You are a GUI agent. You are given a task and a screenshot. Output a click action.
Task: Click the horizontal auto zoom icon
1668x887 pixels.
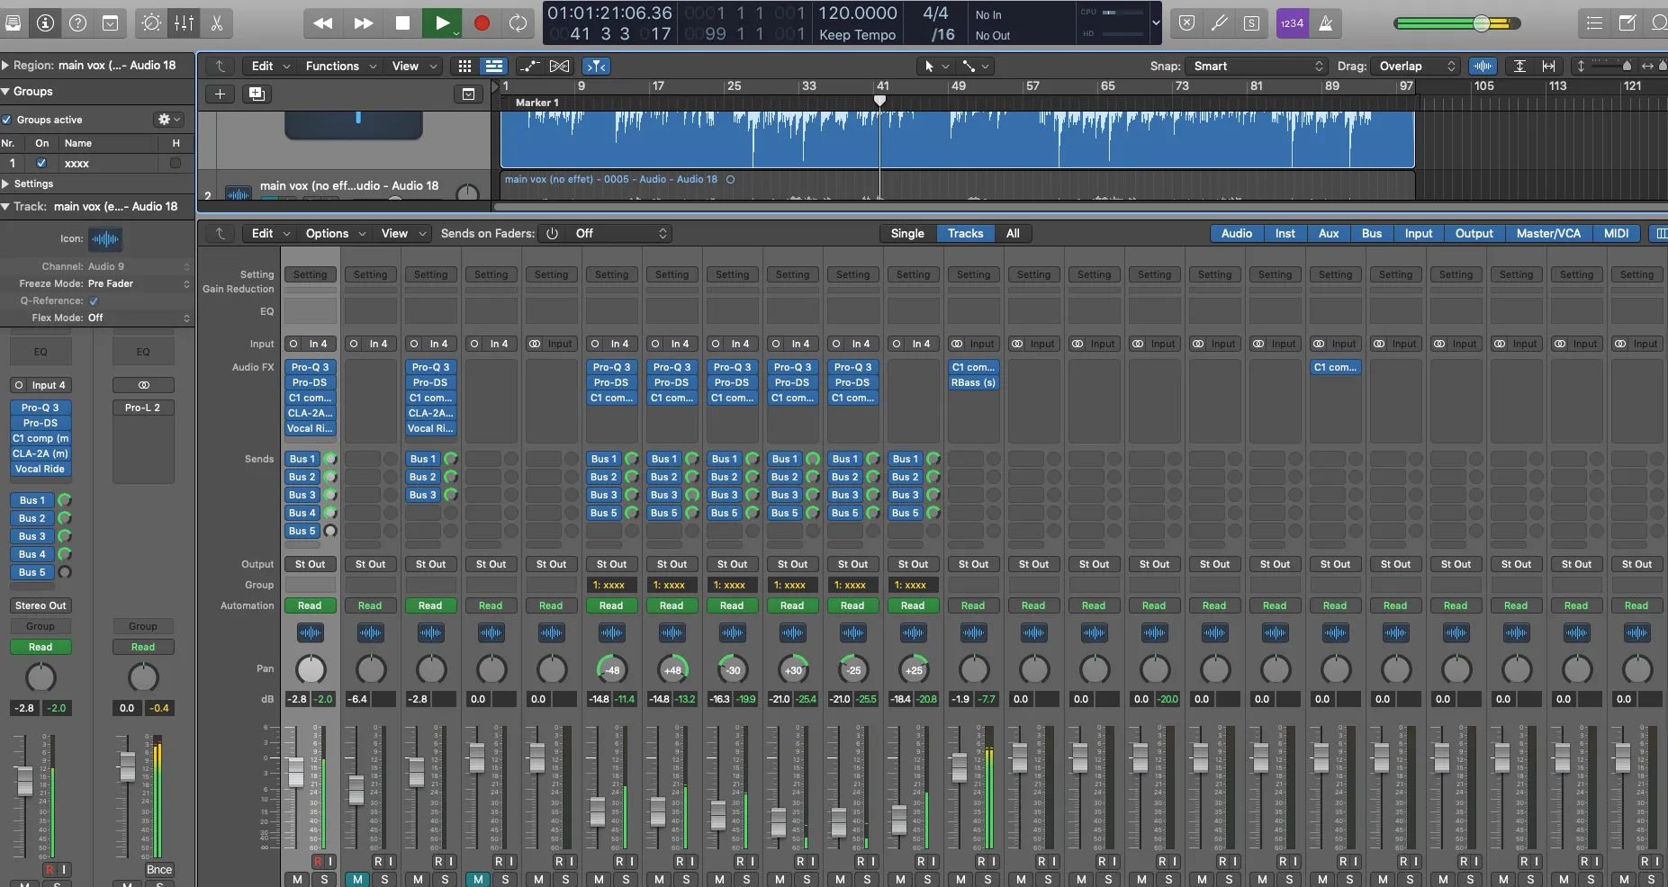pos(1548,66)
